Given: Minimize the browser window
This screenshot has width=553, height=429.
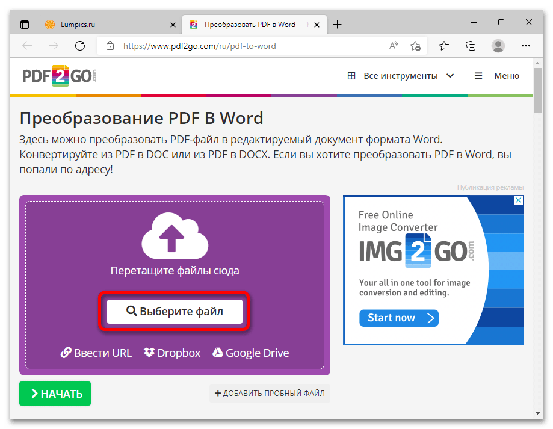Looking at the screenshot, I should point(474,22).
